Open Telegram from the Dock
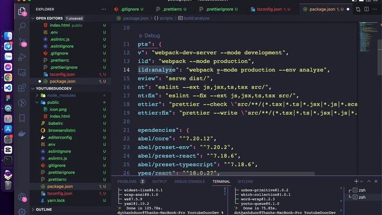 [8, 47]
